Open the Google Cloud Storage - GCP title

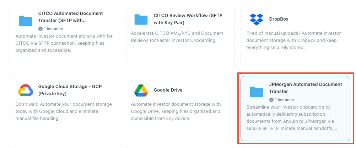coord(70,90)
